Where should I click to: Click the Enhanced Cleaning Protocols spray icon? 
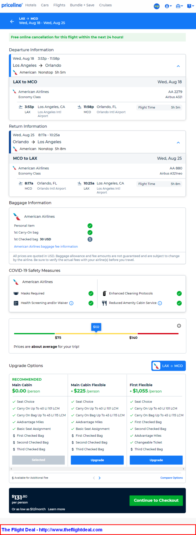(x=104, y=293)
